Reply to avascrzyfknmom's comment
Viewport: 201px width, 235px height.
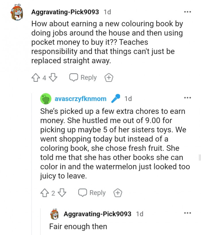pyautogui.click(x=92, y=193)
